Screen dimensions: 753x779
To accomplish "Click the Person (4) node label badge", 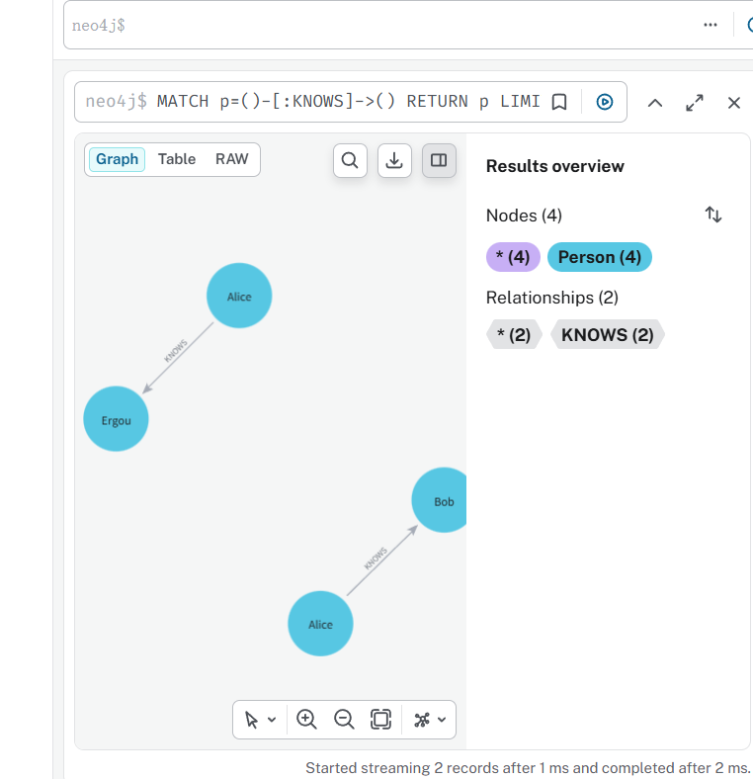I will [599, 257].
